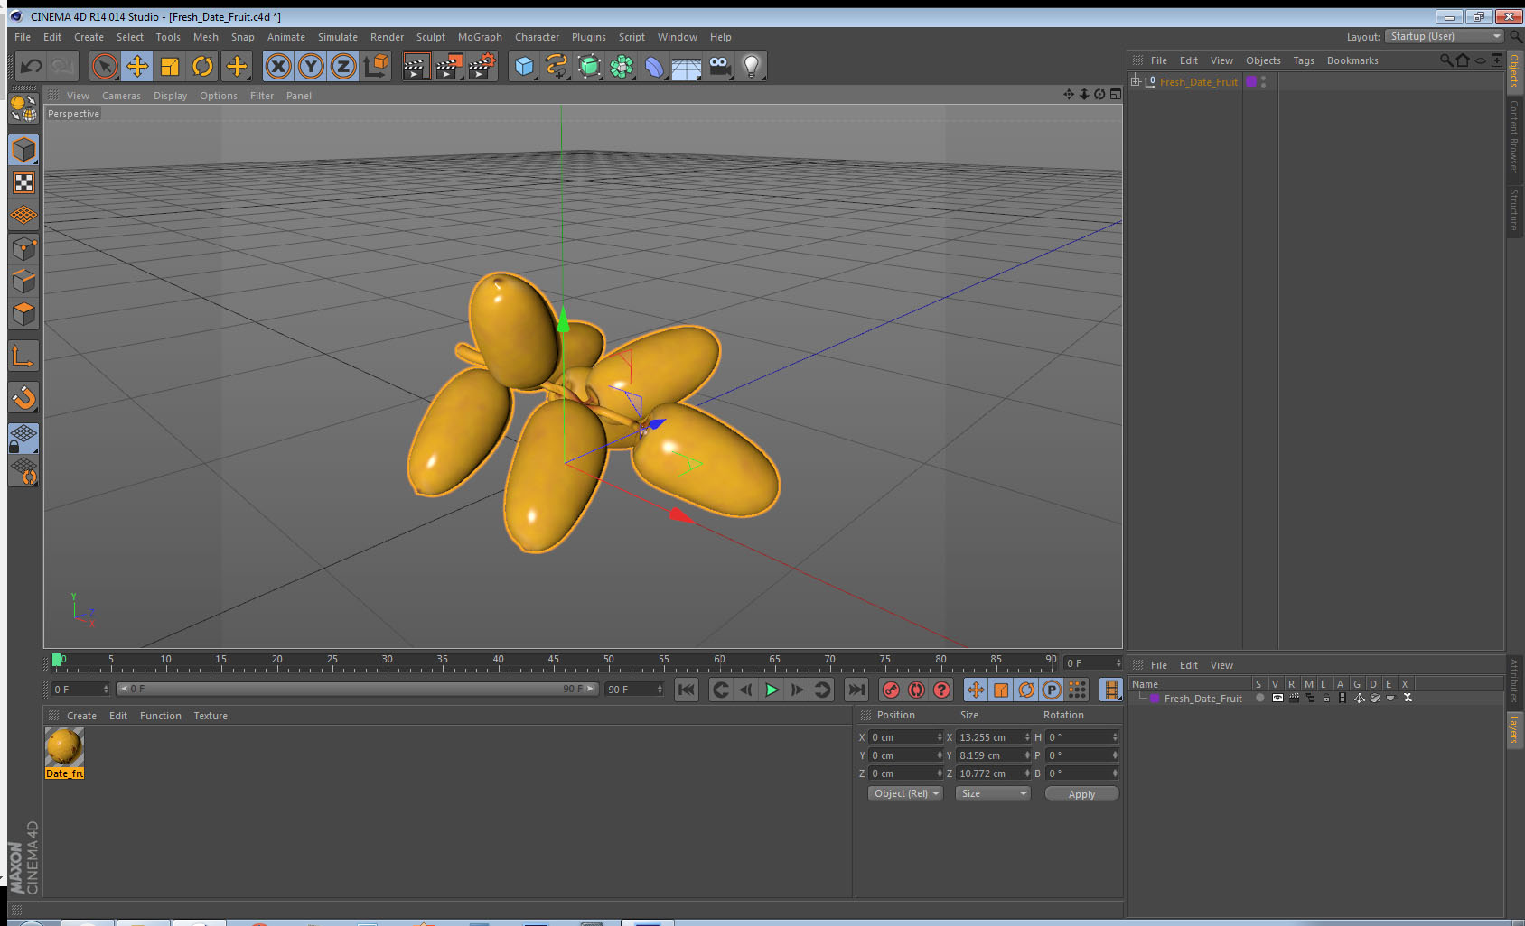Expand the Fresh_Date_Fruit object tree

pyautogui.click(x=1136, y=81)
